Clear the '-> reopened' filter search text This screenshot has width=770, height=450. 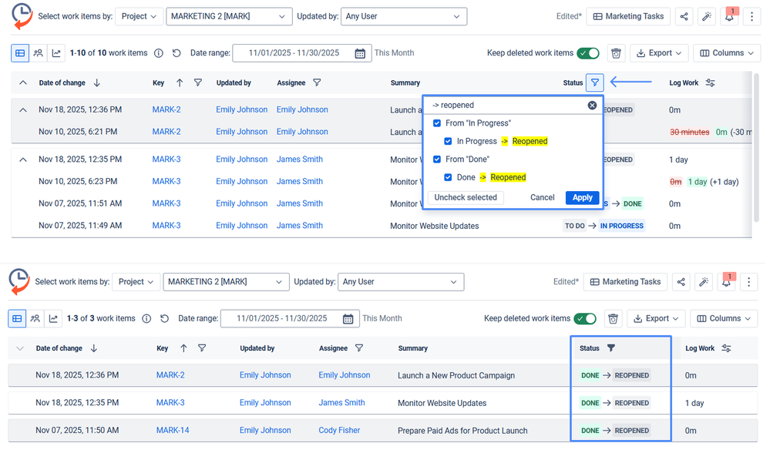tap(592, 105)
